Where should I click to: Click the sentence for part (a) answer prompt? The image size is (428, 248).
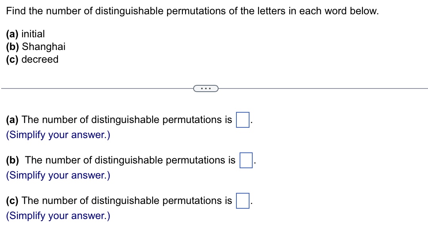point(119,119)
